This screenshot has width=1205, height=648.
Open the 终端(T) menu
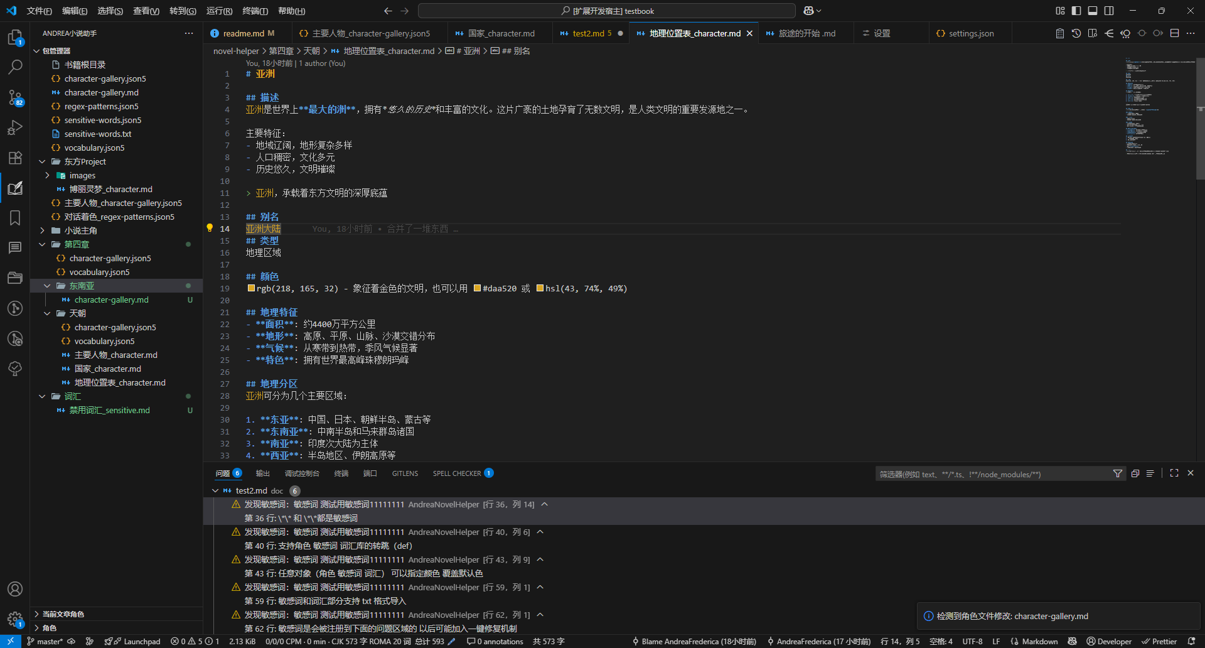click(x=255, y=11)
